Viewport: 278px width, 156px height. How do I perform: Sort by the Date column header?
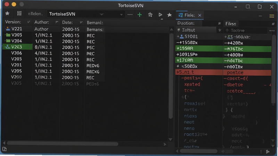[67, 22]
